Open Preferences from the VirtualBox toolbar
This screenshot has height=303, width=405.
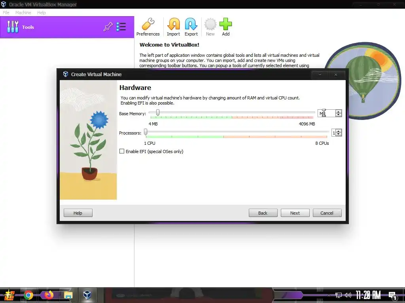(x=148, y=27)
